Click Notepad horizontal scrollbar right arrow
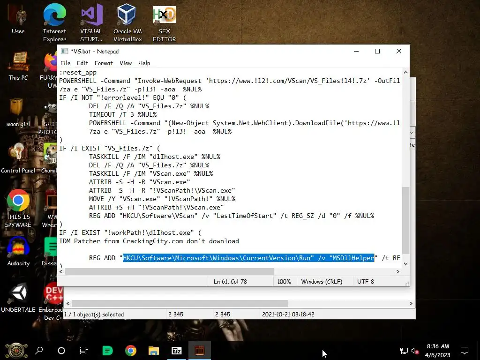This screenshot has width=480, height=360. click(x=397, y=271)
